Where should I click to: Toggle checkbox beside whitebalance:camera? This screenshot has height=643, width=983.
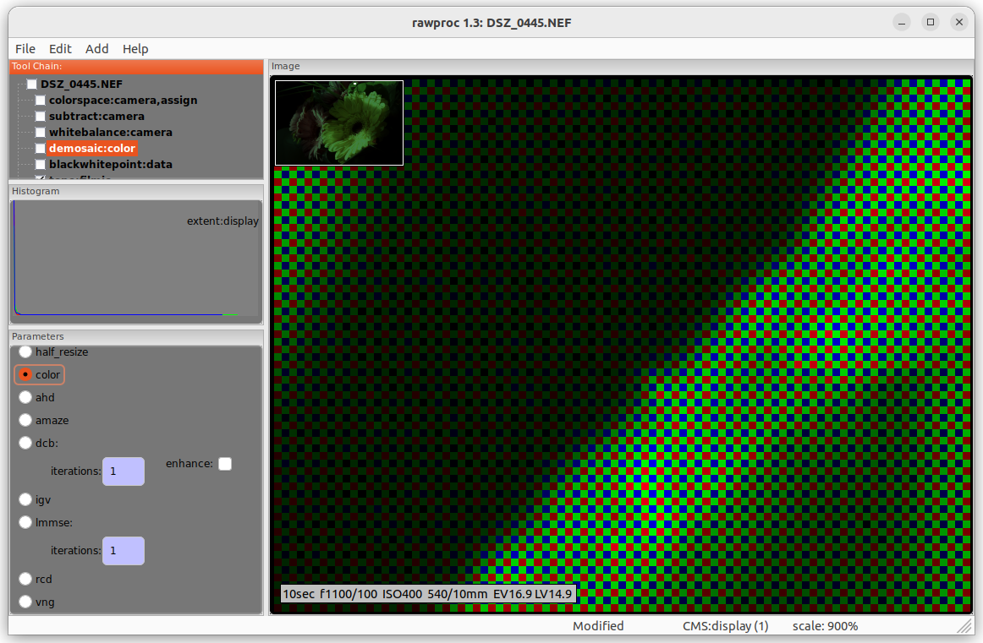pyautogui.click(x=41, y=133)
